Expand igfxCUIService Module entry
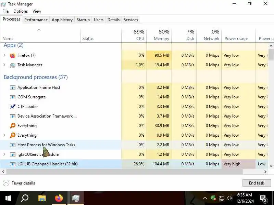The height and width of the screenshot is (205, 274). 4,154
